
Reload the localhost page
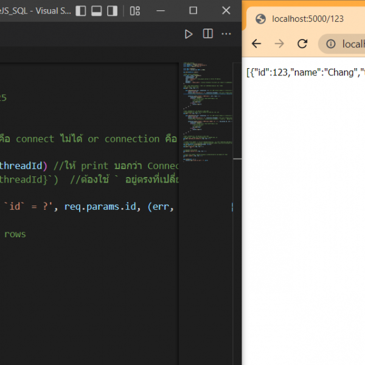coord(302,44)
